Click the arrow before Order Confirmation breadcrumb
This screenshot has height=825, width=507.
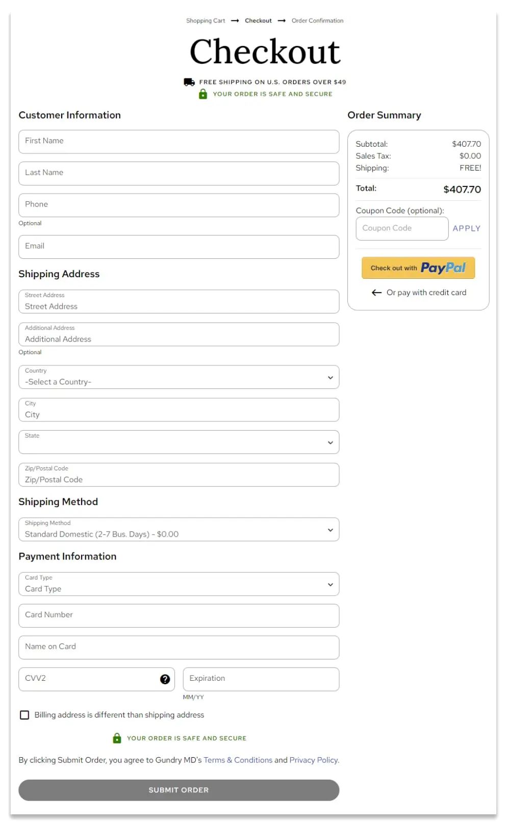click(282, 21)
